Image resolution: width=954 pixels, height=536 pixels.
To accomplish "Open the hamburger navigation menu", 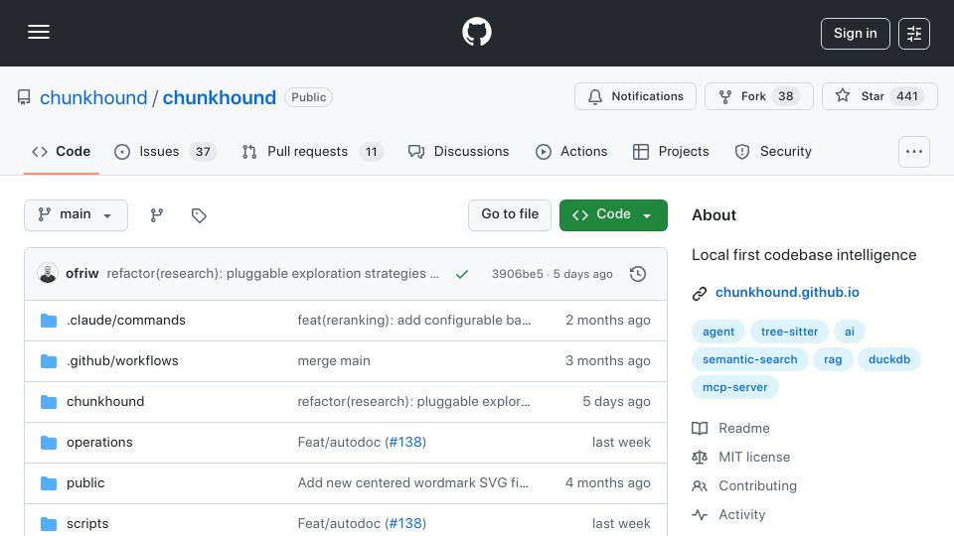I will (x=39, y=32).
